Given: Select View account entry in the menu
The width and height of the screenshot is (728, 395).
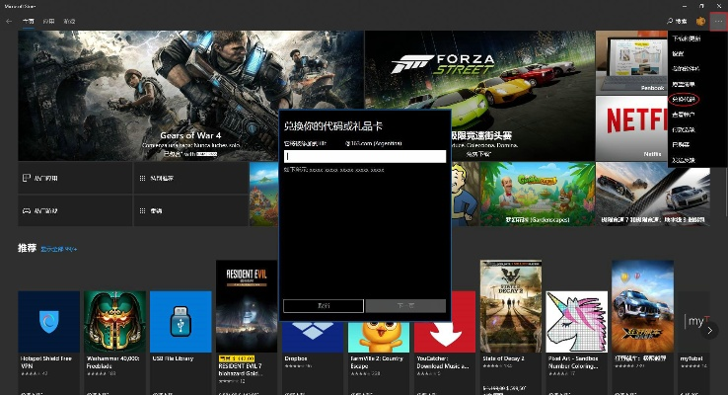Looking at the screenshot, I should click(683, 115).
